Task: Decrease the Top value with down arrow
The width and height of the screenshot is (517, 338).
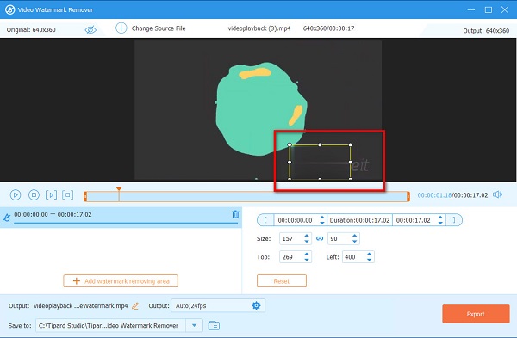Action: click(307, 260)
